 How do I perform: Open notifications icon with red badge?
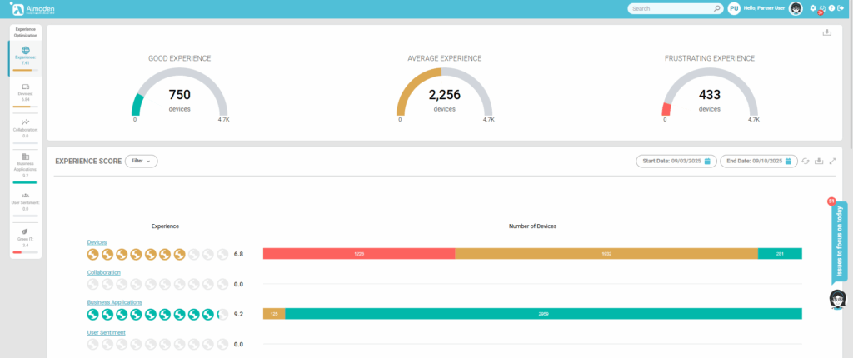tap(822, 9)
